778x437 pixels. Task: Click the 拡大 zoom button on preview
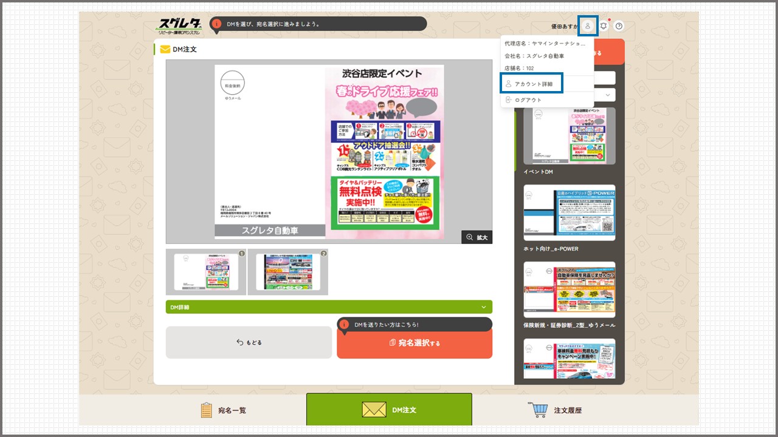tap(477, 237)
